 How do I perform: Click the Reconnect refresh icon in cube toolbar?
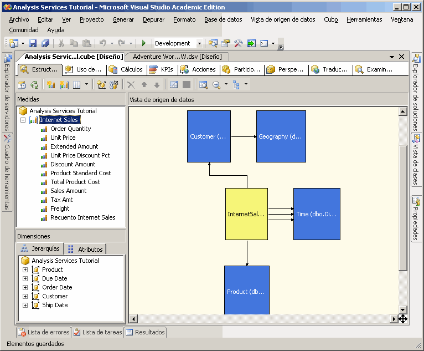click(34, 85)
